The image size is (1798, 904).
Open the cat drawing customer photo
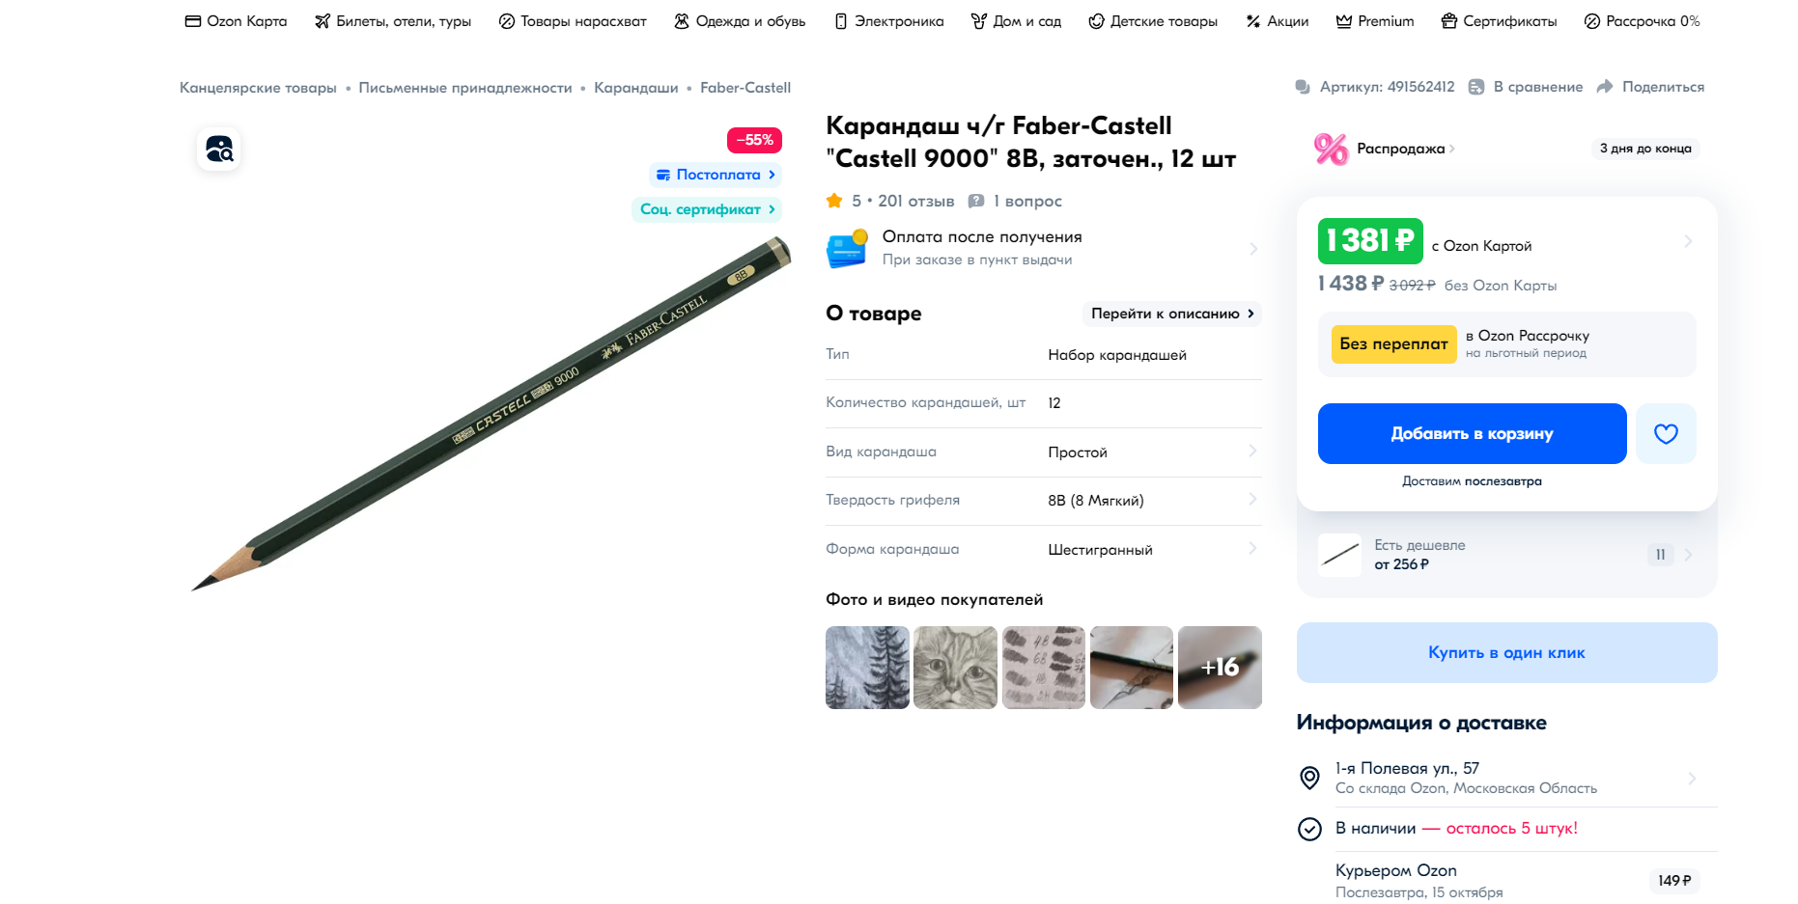(x=955, y=668)
